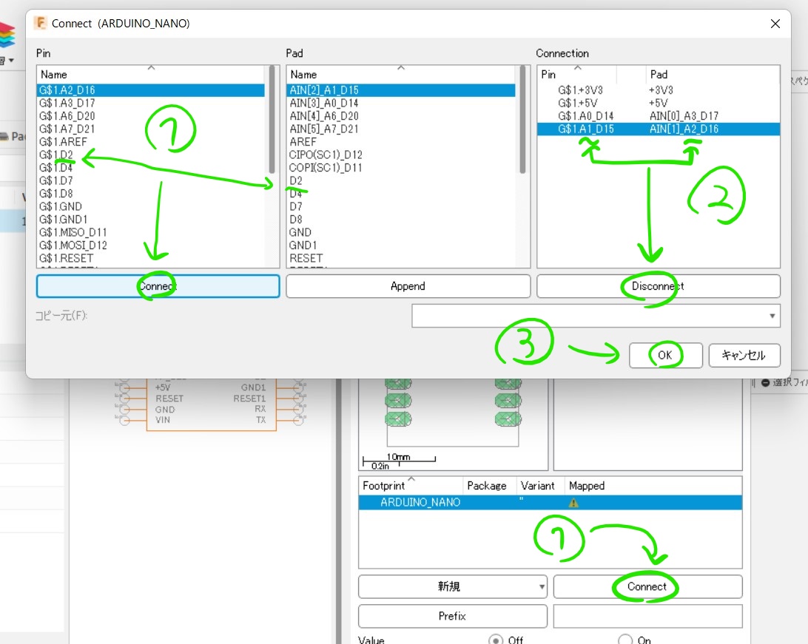Select pin G$1.AREF
Viewport: 808px width, 644px height.
150,141
